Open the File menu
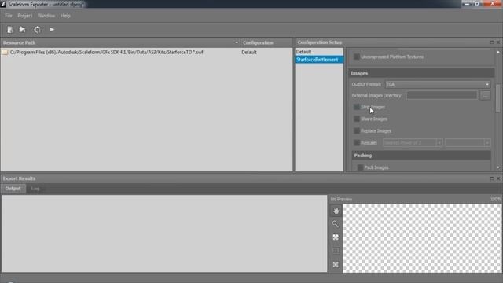Viewport: 503px width, 283px height. pyautogui.click(x=9, y=16)
